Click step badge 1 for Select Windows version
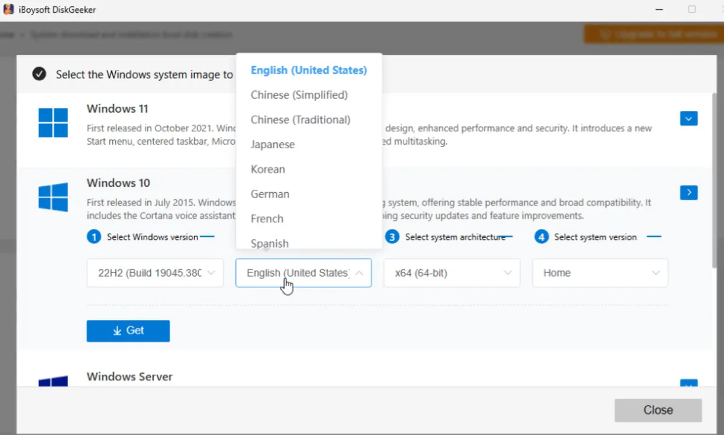Screen dimensions: 724x435 tap(94, 237)
